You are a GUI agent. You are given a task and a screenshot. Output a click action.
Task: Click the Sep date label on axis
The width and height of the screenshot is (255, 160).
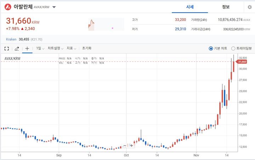pos(59,155)
